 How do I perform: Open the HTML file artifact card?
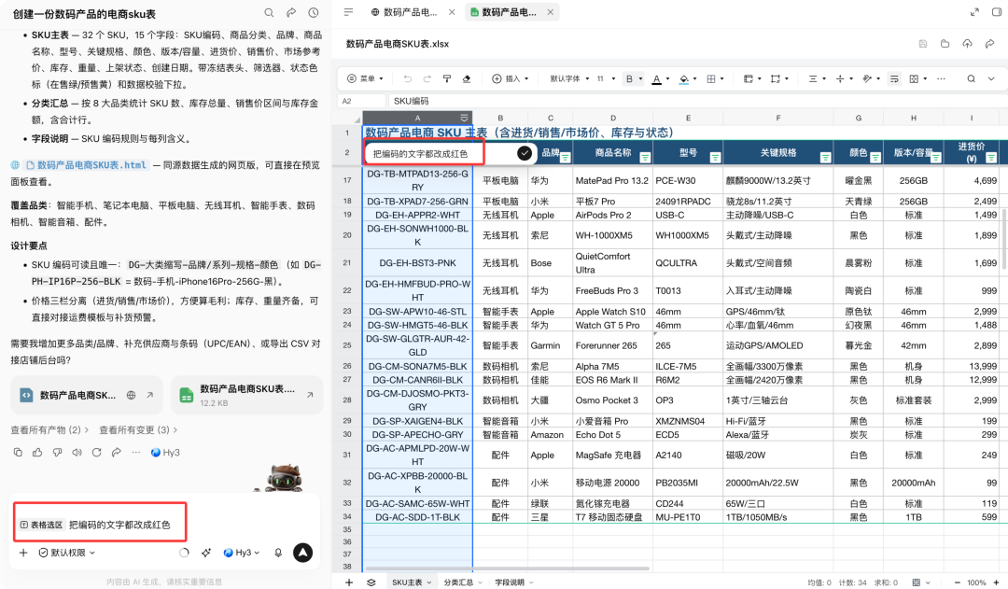[86, 396]
